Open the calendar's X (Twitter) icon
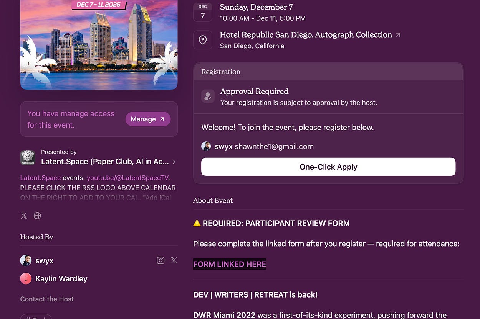Image resolution: width=480 pixels, height=319 pixels. pos(24,216)
